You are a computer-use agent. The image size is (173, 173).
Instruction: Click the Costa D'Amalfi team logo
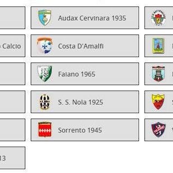[x=45, y=46]
